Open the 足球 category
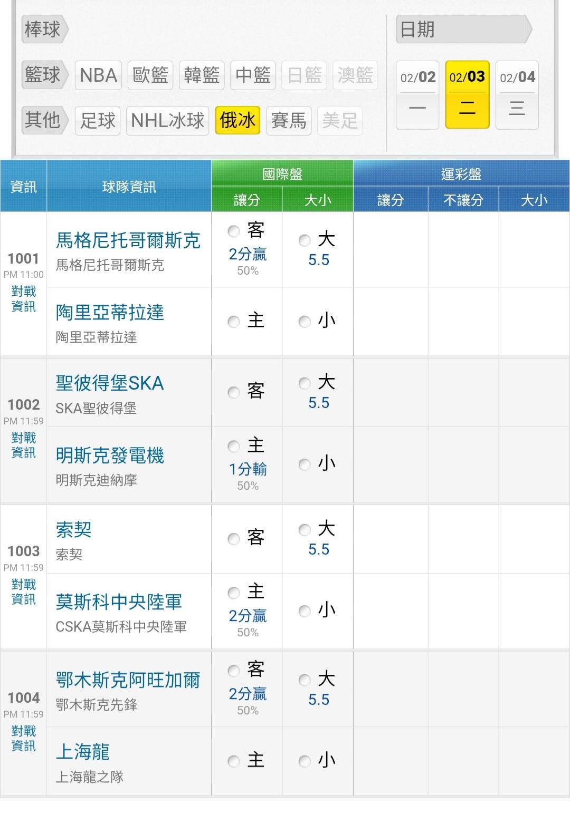Viewport: 570px width, 814px height. pos(98,121)
